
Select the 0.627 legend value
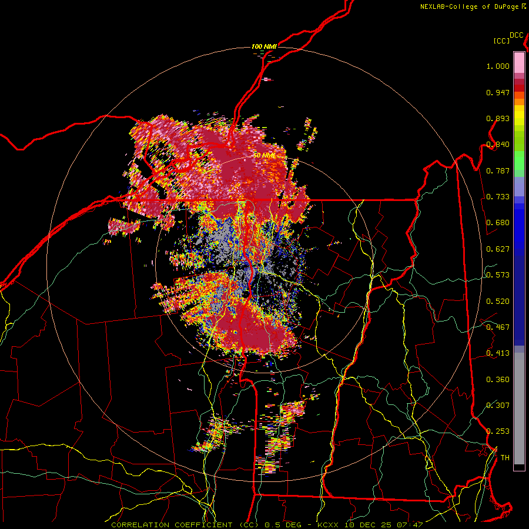click(x=498, y=249)
